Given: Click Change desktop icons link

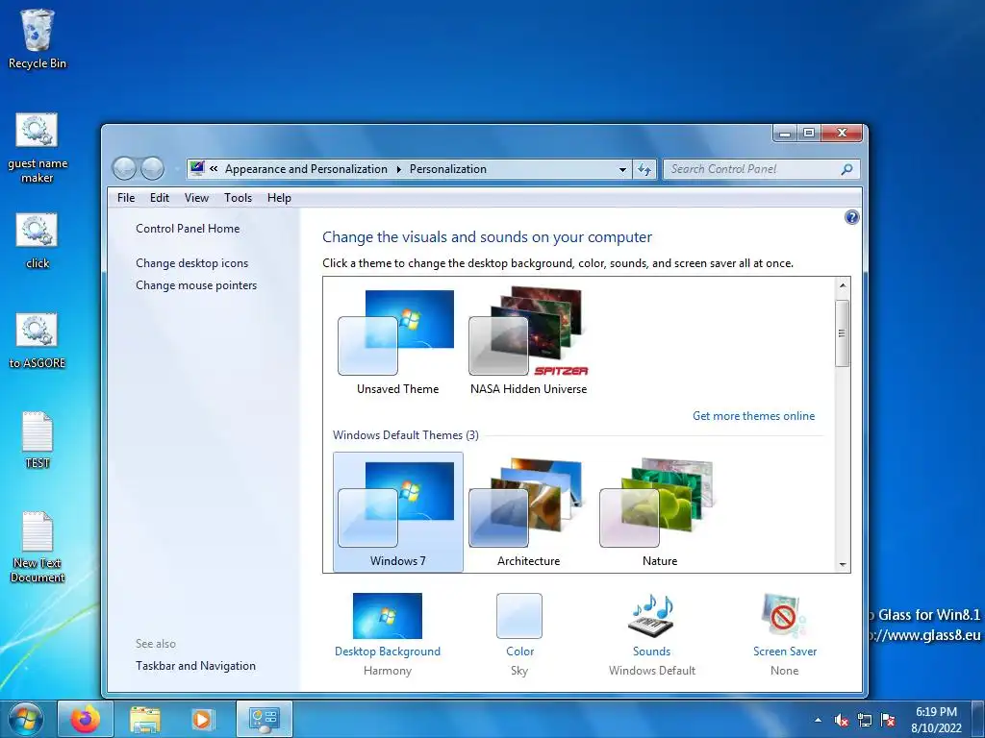Looking at the screenshot, I should (x=191, y=263).
